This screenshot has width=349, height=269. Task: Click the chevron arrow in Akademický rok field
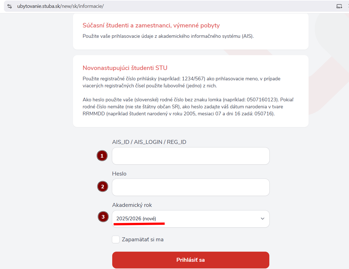pos(263,219)
